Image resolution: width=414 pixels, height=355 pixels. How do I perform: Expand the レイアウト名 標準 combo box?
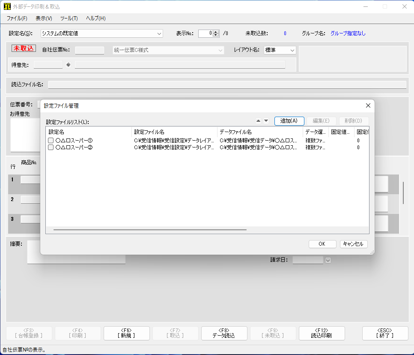coord(280,50)
